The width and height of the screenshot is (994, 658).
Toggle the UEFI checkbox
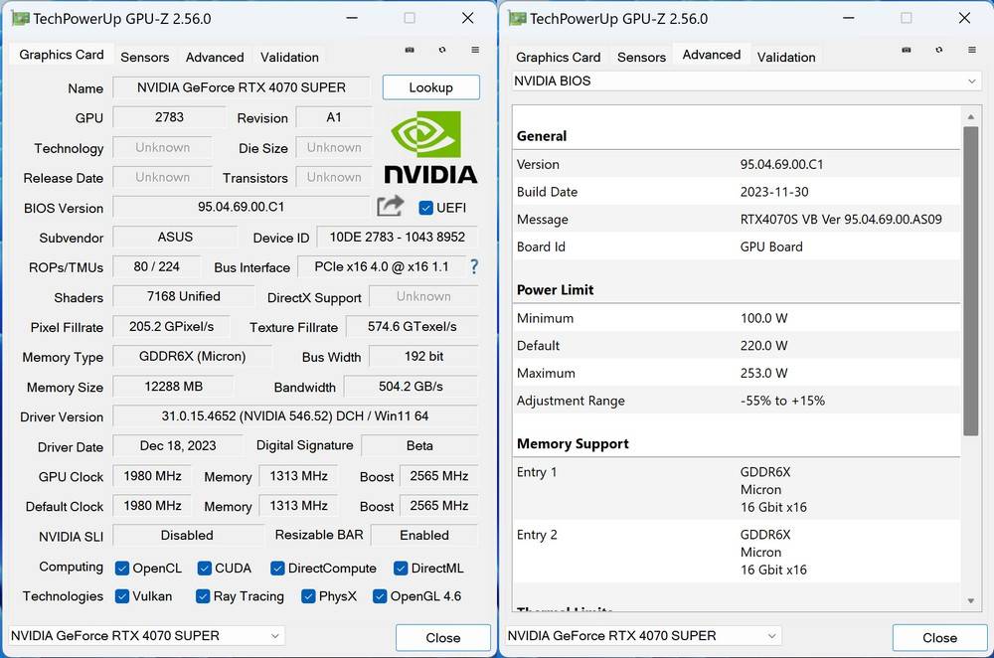[x=426, y=208]
